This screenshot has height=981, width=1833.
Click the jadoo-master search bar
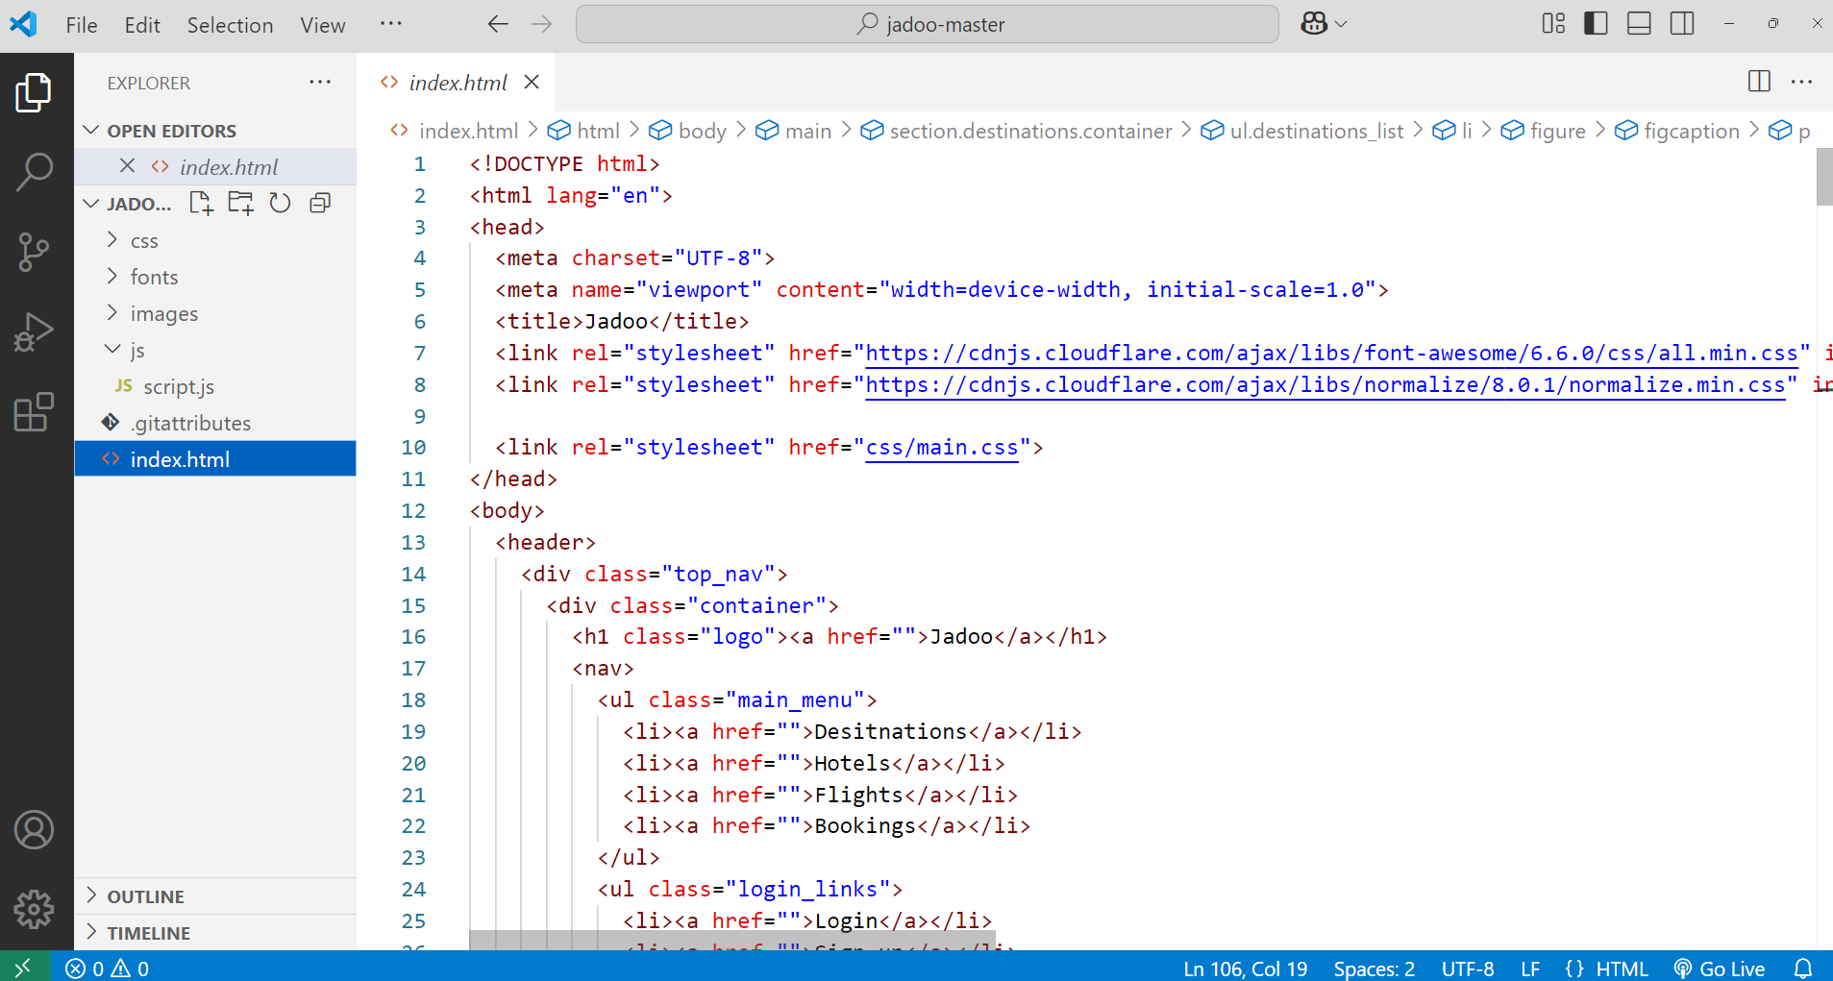click(x=926, y=23)
